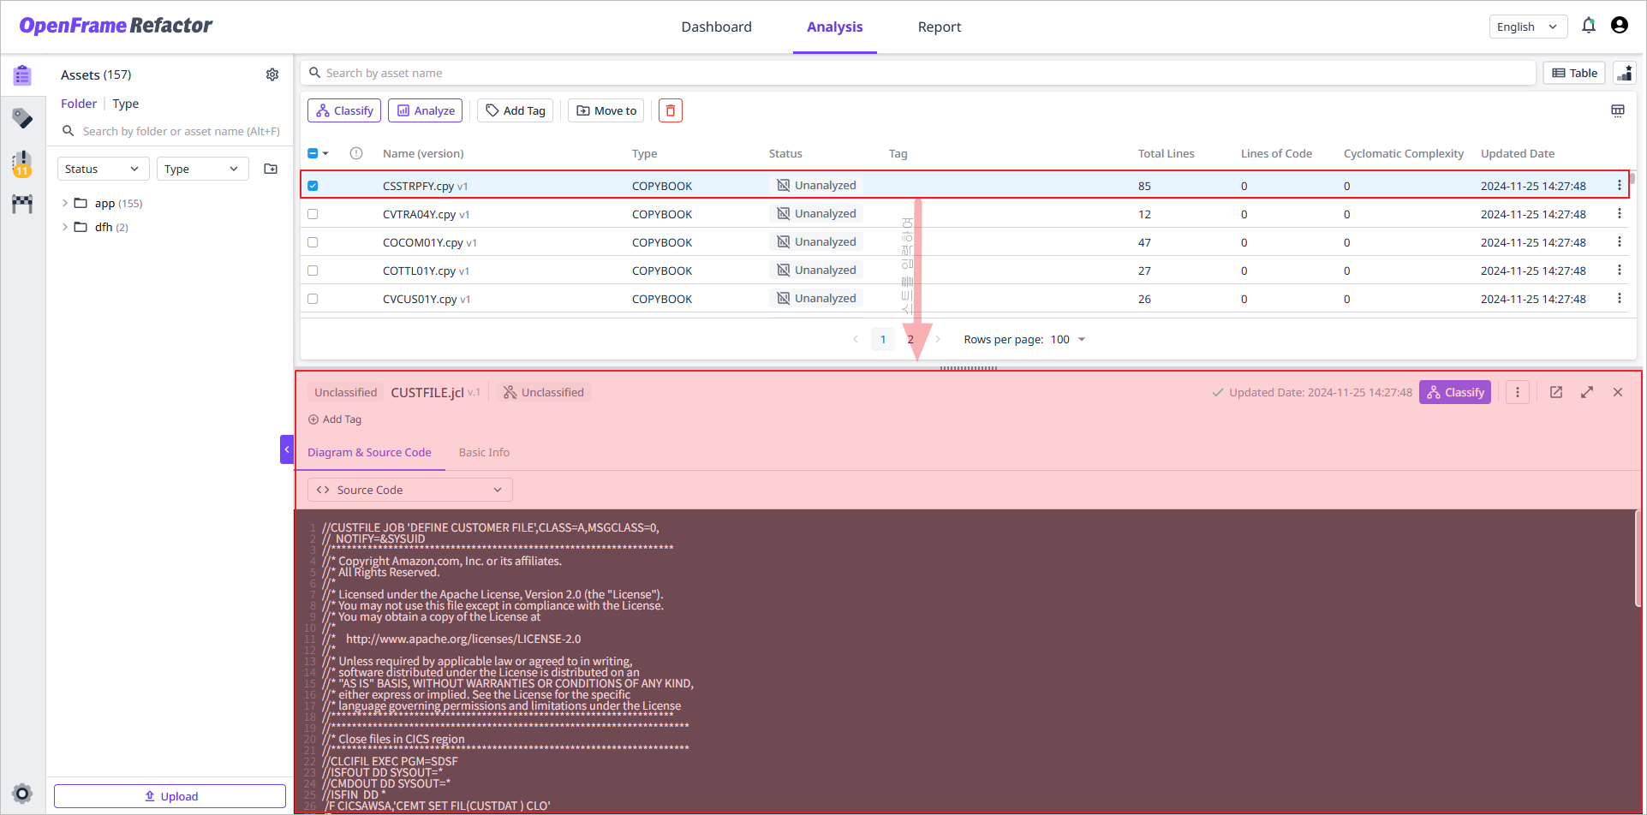Viewport: 1647px width, 815px height.
Task: Expand the detail panel to fullscreen
Action: [x=1587, y=392]
